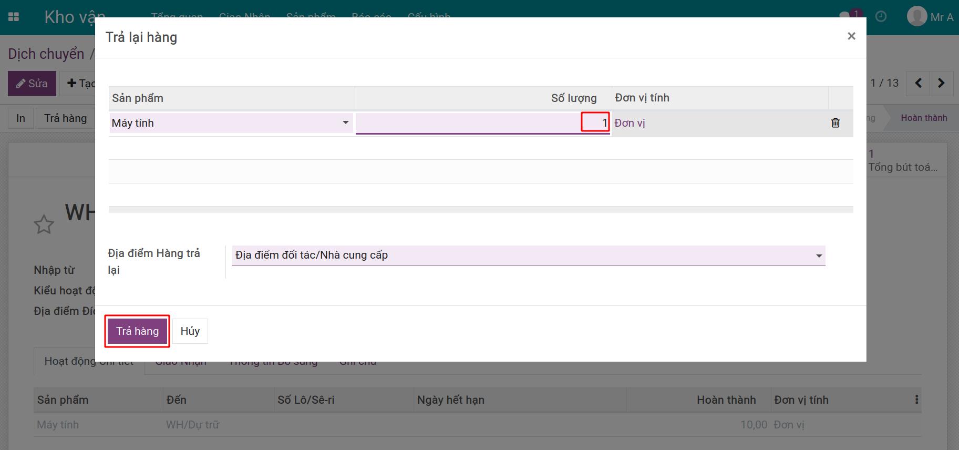Go to previous record arrow
The image size is (959, 450).
pos(919,83)
